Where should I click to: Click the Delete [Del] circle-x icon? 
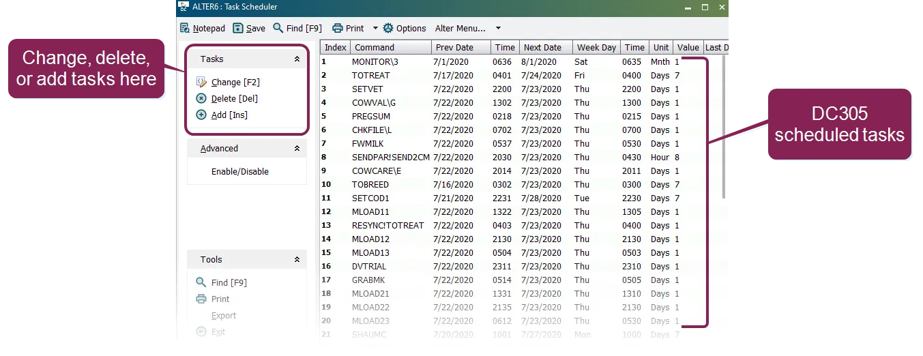(201, 98)
